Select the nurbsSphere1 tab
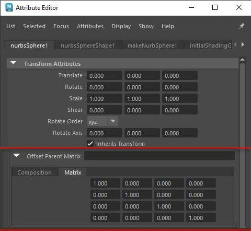This screenshot has width=251, height=231. pyautogui.click(x=29, y=45)
